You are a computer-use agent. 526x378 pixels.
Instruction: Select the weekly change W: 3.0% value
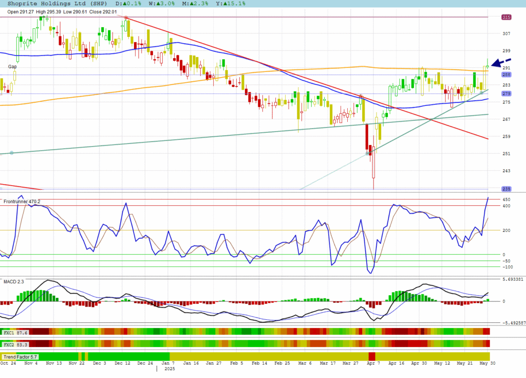tap(162, 4)
